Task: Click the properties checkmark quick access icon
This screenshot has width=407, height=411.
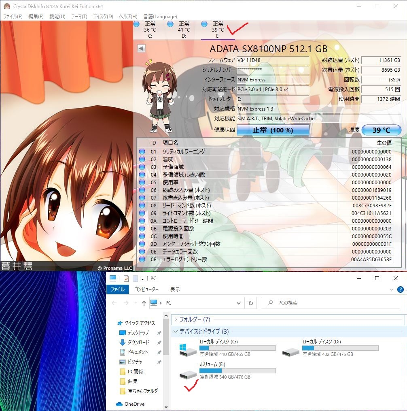Action: pyautogui.click(x=126, y=278)
